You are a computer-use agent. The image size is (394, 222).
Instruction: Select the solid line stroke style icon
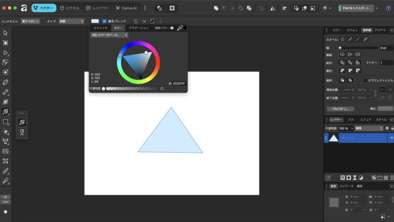coord(350,39)
